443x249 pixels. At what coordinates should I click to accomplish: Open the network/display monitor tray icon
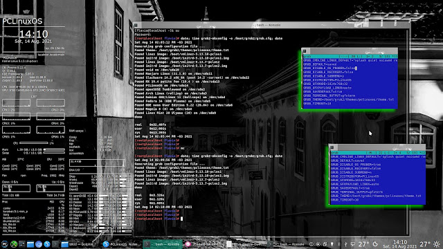(x=352, y=244)
